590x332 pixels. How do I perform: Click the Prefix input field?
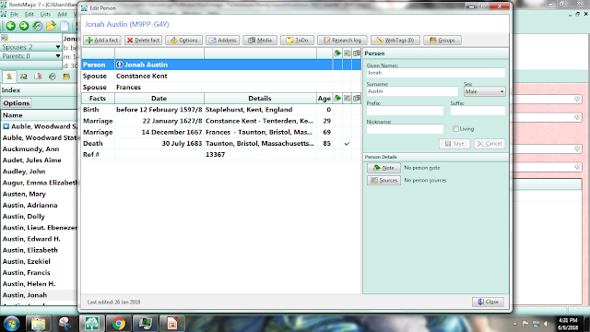405,111
